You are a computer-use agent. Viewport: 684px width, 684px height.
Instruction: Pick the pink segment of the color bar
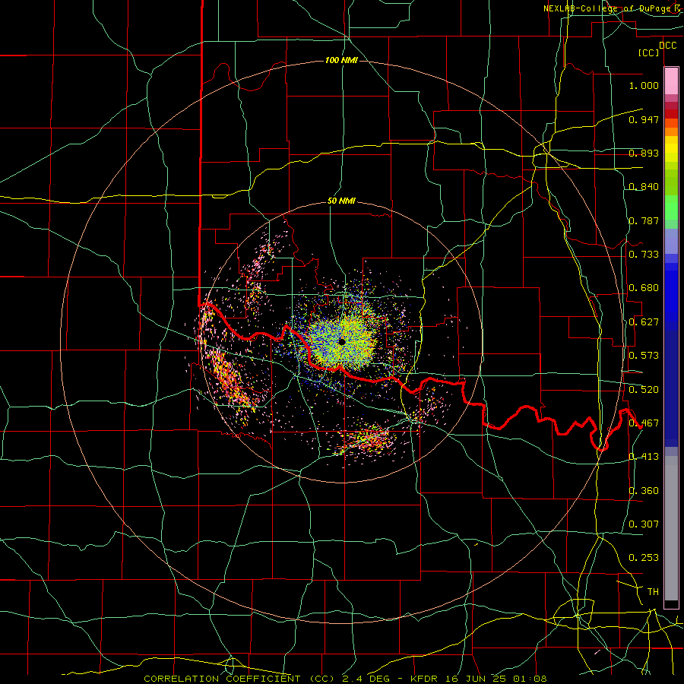(x=671, y=81)
